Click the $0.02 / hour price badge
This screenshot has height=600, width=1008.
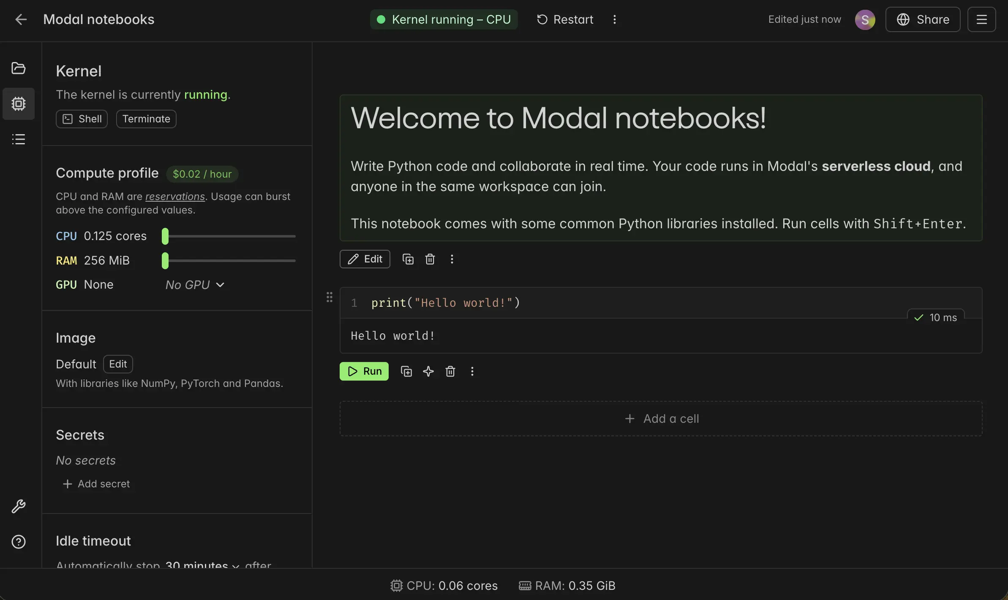[202, 174]
